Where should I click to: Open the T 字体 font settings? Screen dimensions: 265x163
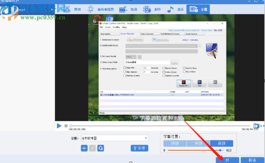pyautogui.click(x=140, y=148)
